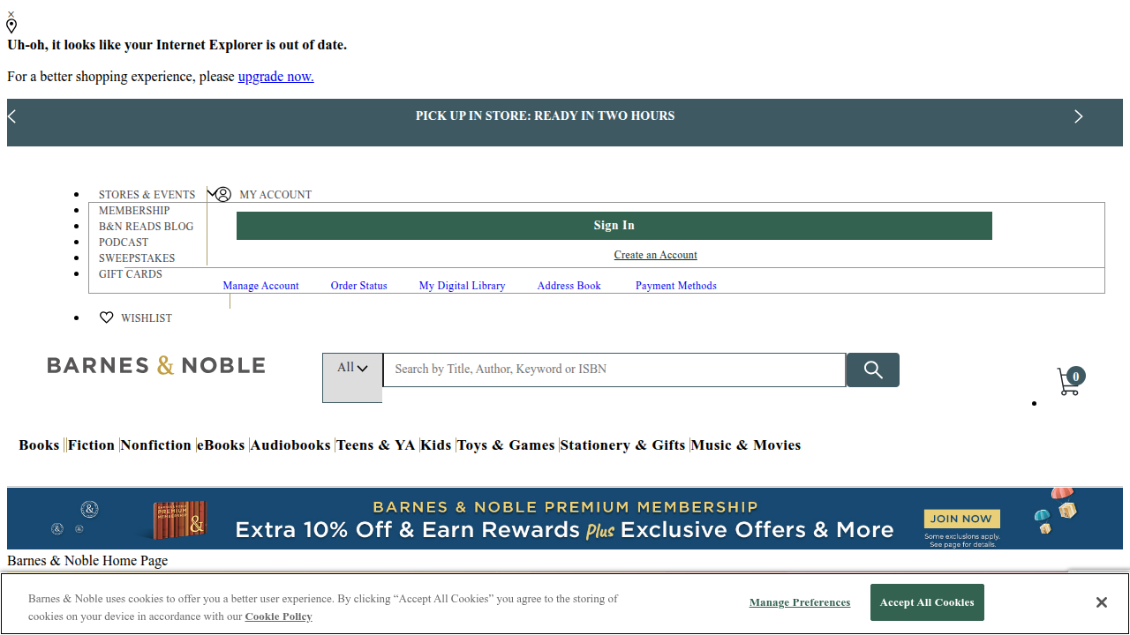The width and height of the screenshot is (1130, 635).
Task: Open the Podcast link
Action: [124, 243]
